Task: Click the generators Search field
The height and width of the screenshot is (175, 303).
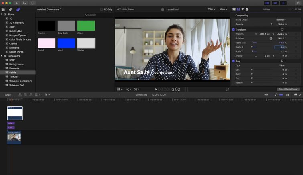Action: tap(99, 15)
